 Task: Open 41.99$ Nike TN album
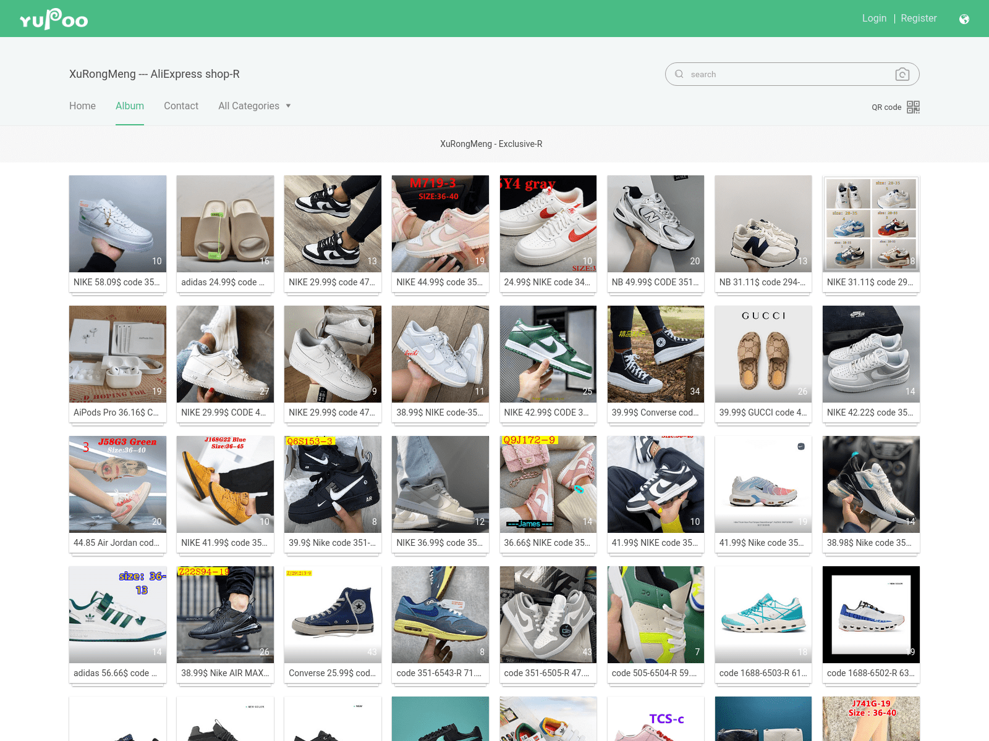[763, 495]
